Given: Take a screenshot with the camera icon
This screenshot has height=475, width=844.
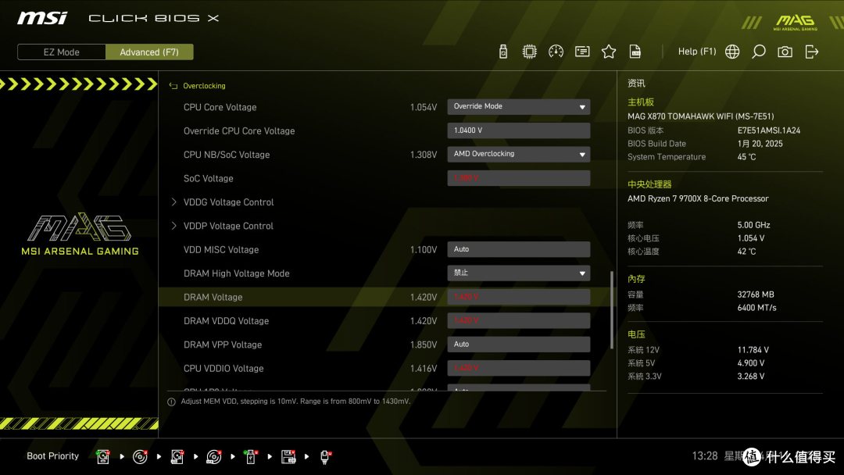Looking at the screenshot, I should click(785, 52).
